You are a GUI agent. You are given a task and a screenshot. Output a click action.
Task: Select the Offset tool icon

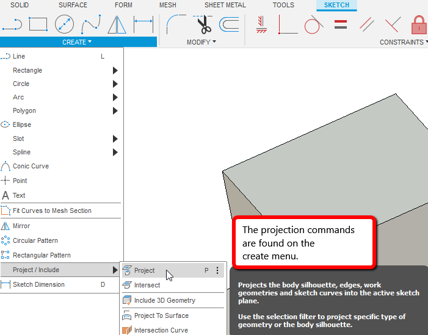click(x=229, y=24)
